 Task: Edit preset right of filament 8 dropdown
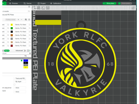click(30, 35)
